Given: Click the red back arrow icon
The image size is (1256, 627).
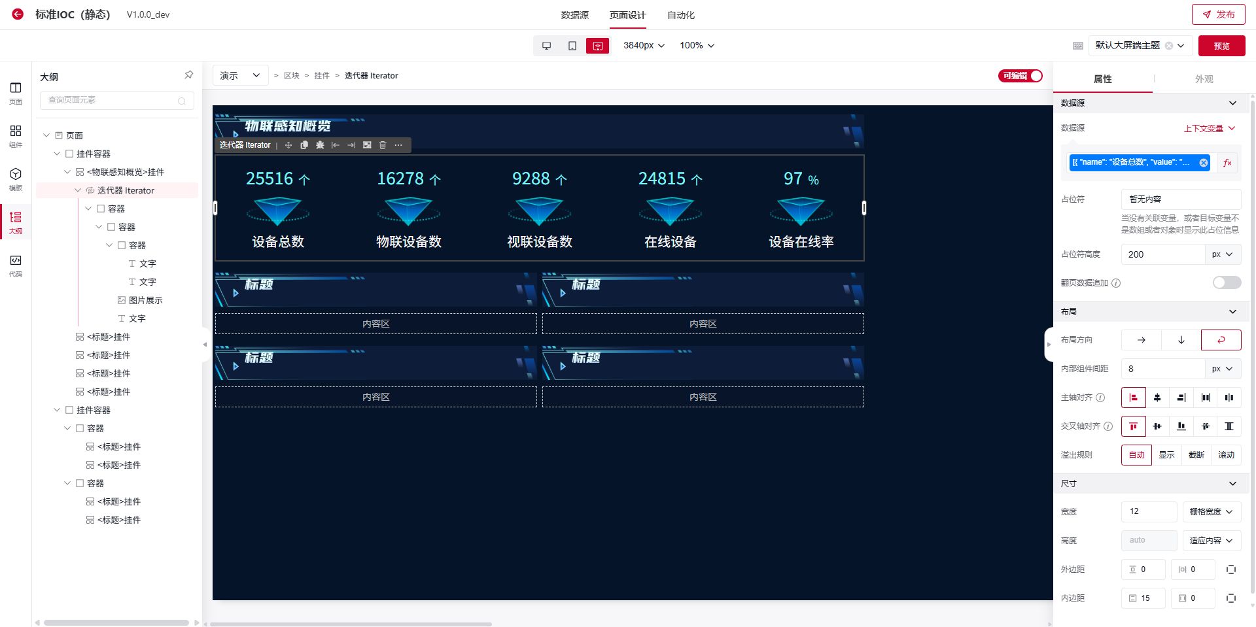Looking at the screenshot, I should [18, 14].
